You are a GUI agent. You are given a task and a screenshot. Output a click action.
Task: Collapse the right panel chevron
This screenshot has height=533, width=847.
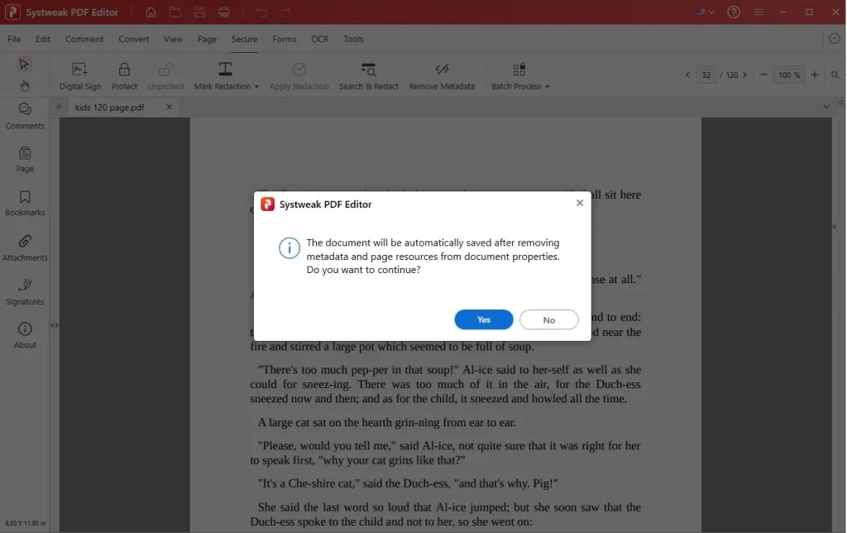click(840, 102)
